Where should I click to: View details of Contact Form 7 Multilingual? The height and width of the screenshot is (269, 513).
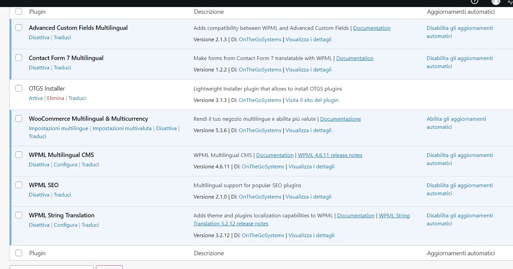pos(309,69)
